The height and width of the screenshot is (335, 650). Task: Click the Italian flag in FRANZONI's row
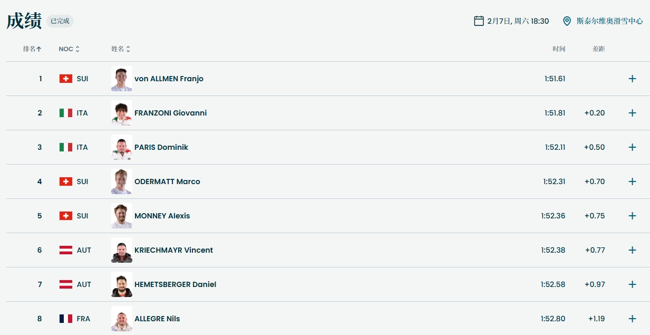point(65,113)
